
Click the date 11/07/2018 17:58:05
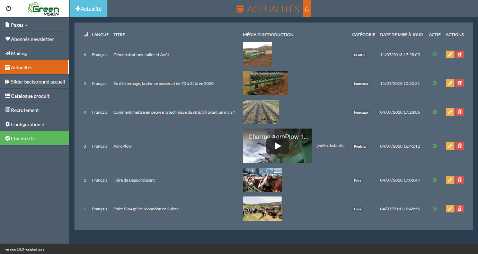[400, 55]
